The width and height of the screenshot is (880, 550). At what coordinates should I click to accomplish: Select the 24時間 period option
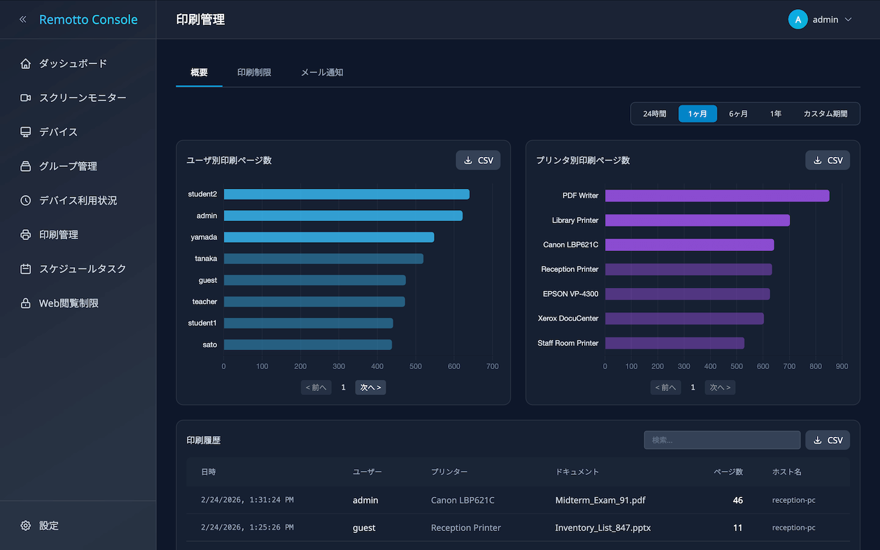point(654,114)
